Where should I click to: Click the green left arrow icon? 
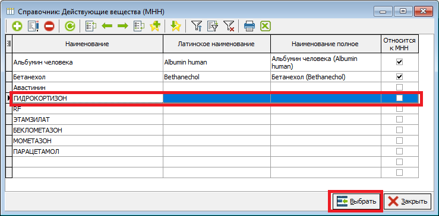point(107,27)
